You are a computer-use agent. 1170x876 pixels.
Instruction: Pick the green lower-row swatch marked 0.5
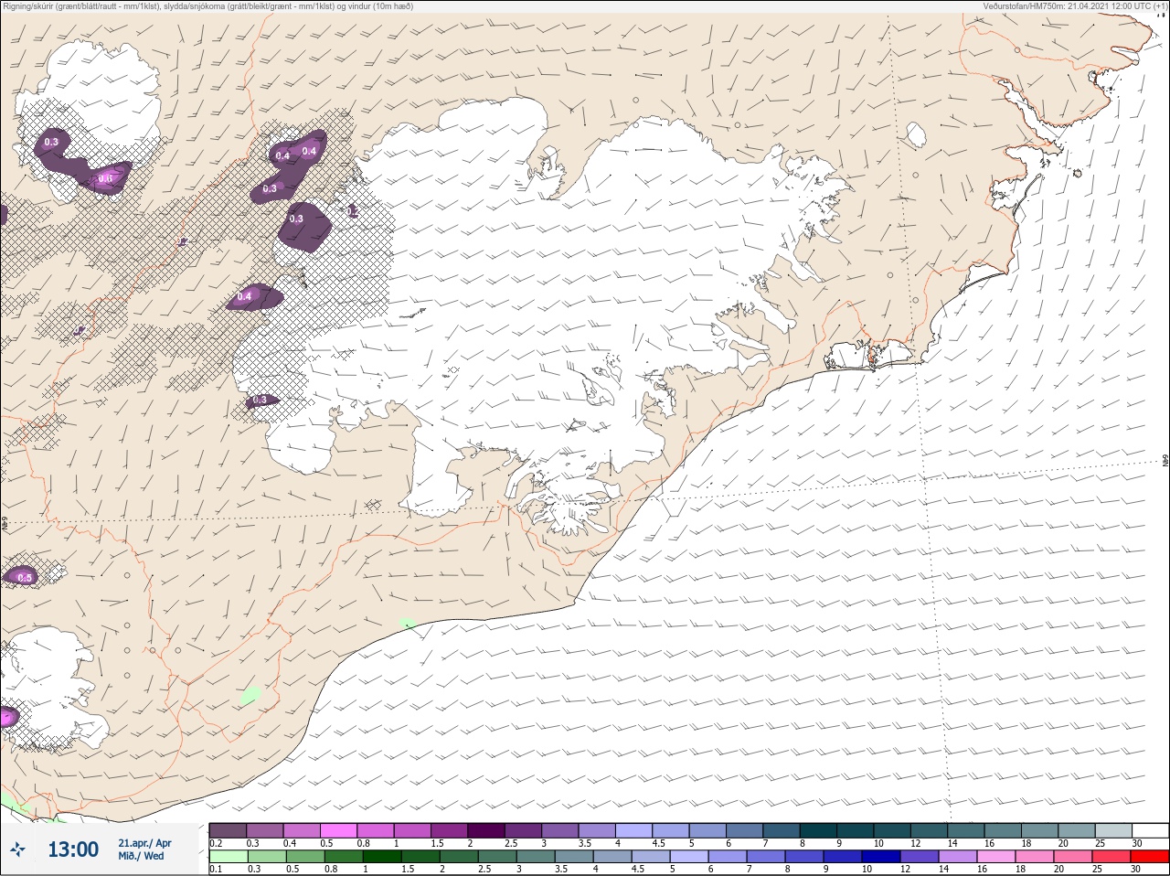305,857
